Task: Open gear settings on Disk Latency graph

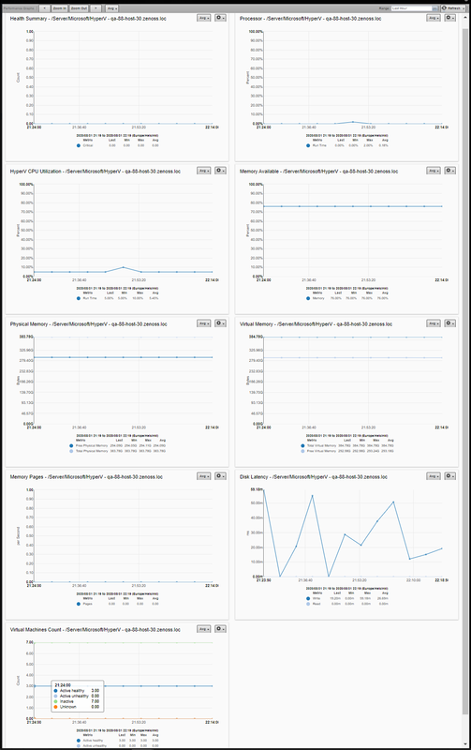Action: tap(450, 476)
